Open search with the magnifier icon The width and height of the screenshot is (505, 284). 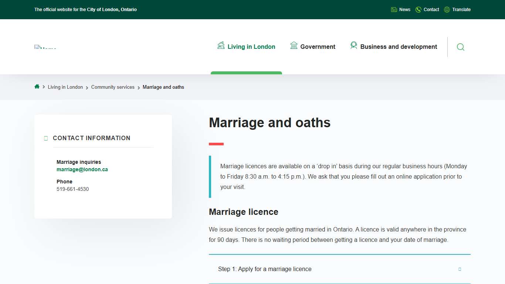point(460,47)
